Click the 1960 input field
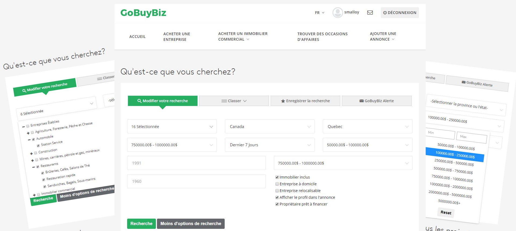The width and height of the screenshot is (516, 231). click(x=196, y=181)
